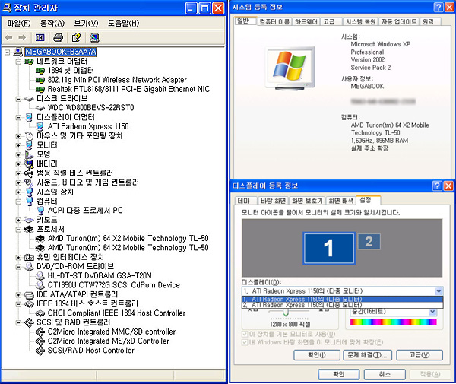Select monitor 2 in the display arrangement preview

369,242
